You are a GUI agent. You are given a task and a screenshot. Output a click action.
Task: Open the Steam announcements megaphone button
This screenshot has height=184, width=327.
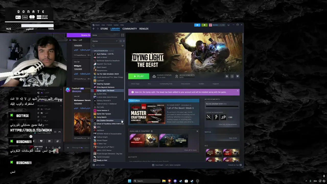[x=197, y=25]
